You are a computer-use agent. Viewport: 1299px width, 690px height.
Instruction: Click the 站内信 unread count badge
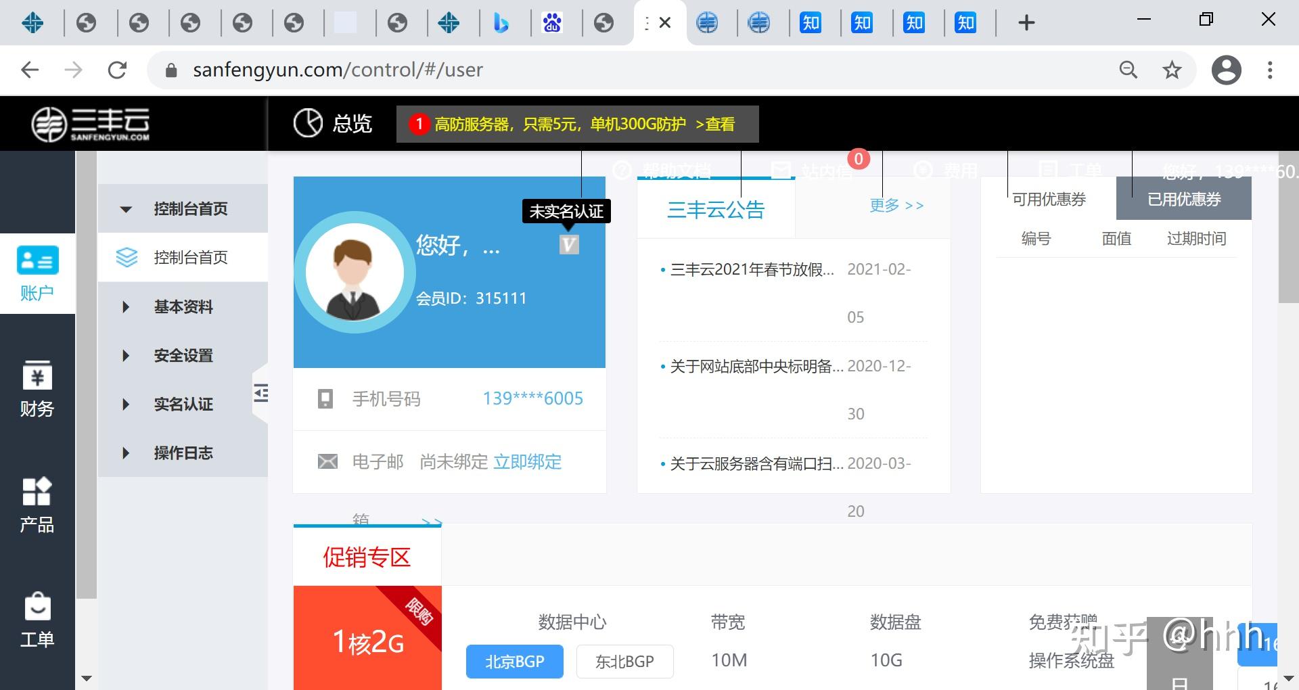(x=859, y=159)
